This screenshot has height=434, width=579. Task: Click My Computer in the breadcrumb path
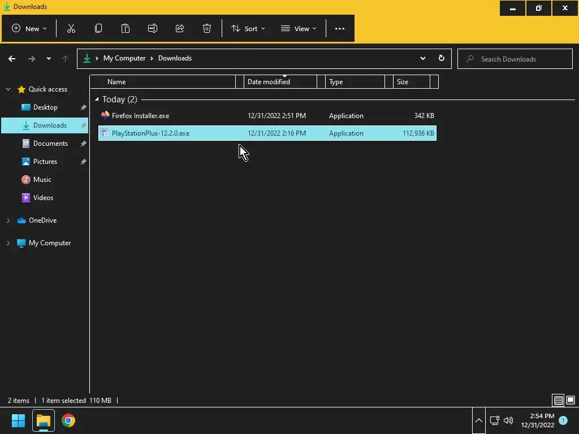(124, 58)
